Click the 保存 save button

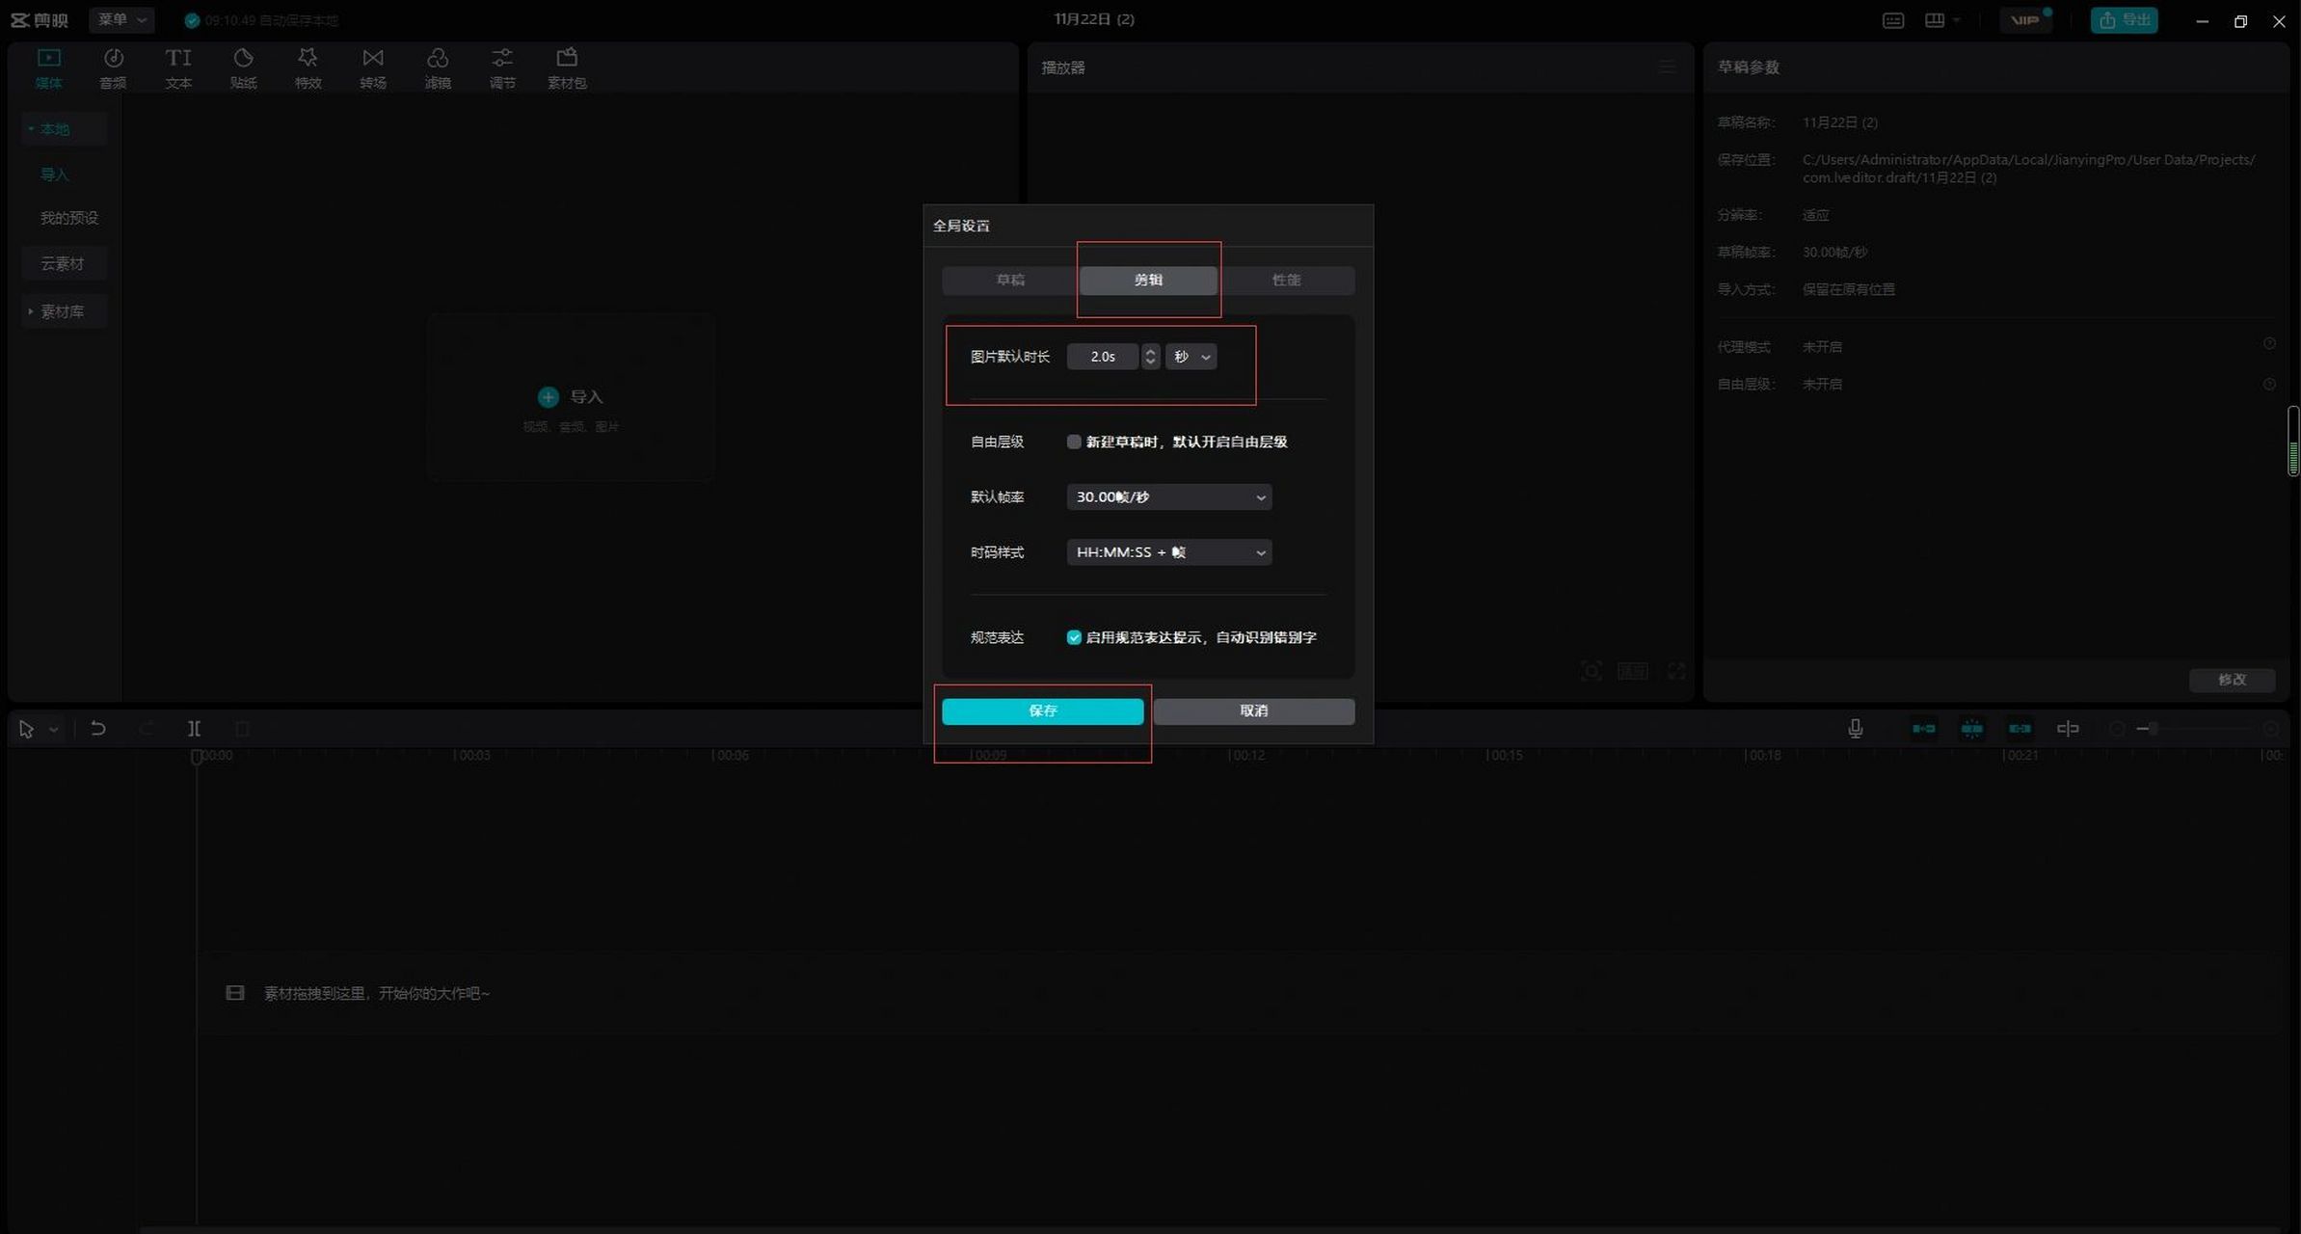pos(1043,711)
